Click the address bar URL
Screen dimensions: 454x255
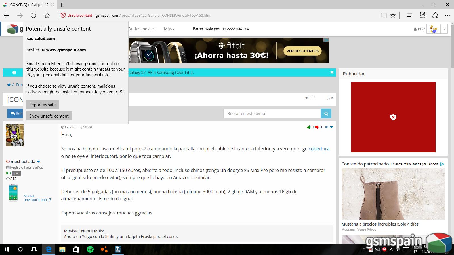pos(154,16)
